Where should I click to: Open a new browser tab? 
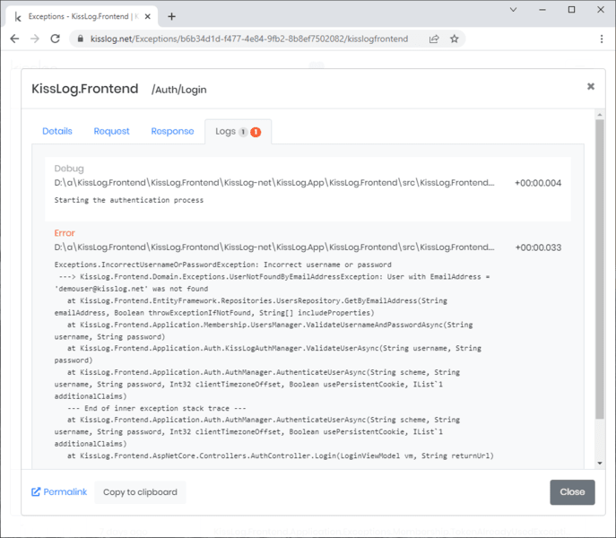tap(171, 16)
